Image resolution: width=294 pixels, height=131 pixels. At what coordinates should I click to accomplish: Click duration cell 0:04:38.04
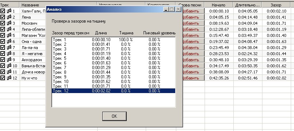248,48
